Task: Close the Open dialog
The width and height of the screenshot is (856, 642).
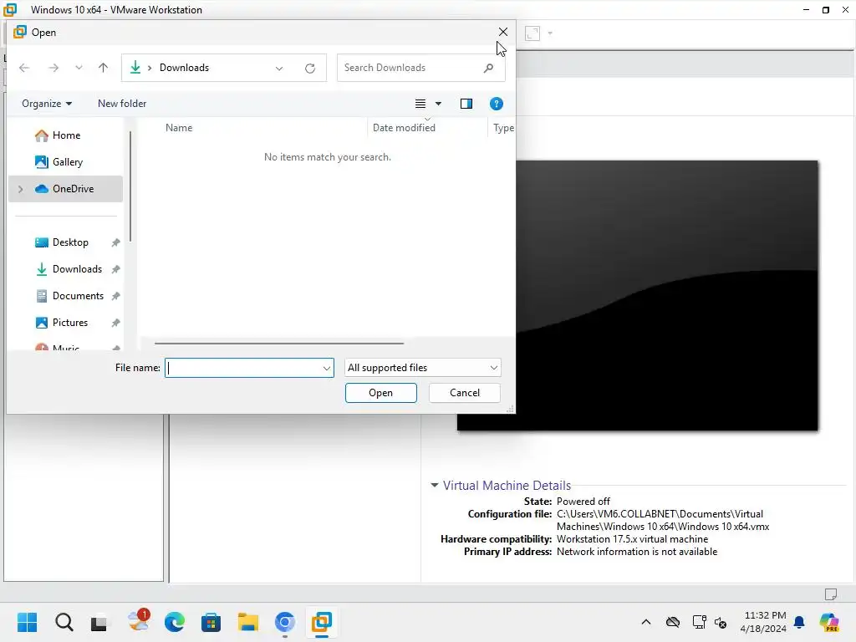Action: click(x=502, y=33)
